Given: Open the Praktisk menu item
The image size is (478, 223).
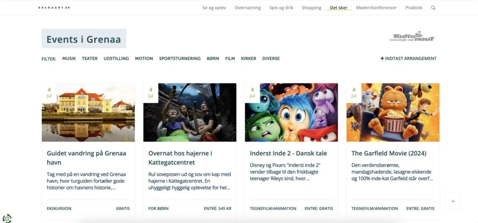Looking at the screenshot, I should coord(414,8).
